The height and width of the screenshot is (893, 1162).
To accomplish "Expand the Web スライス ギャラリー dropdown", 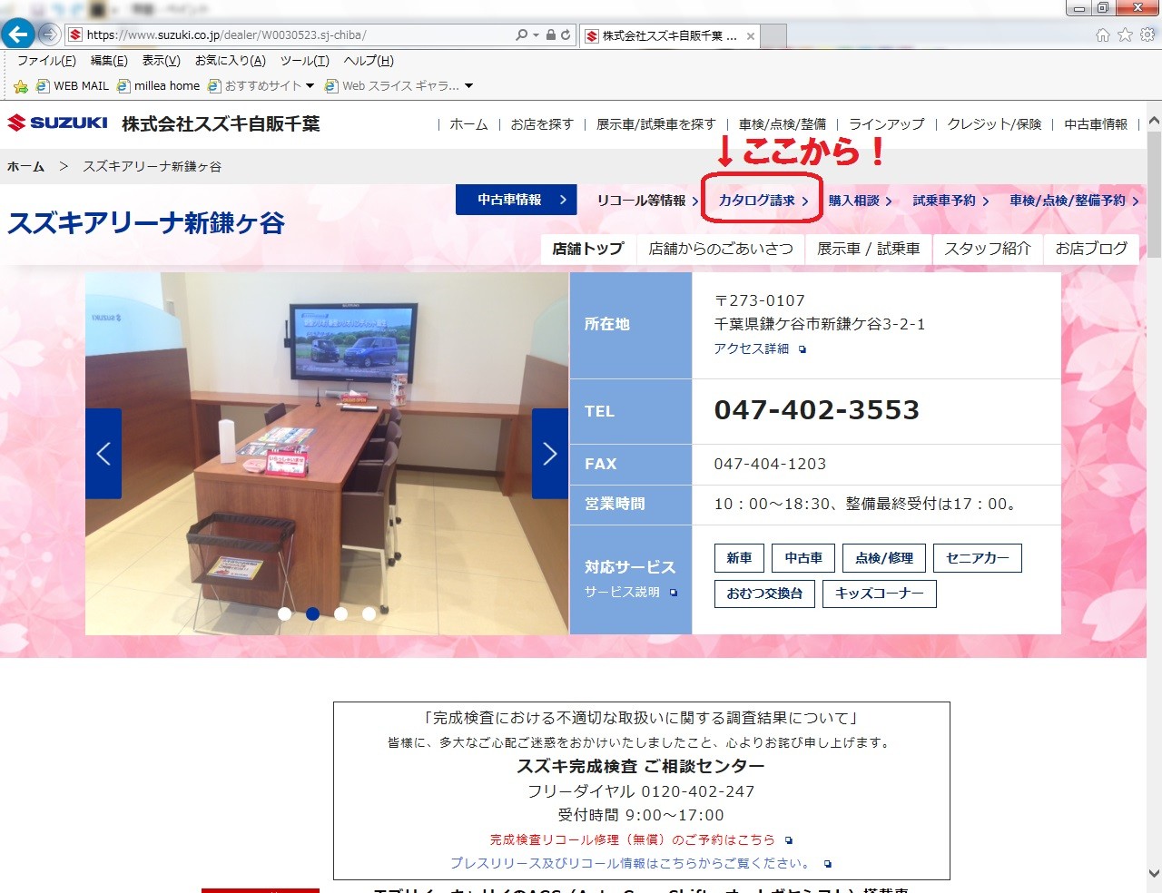I will click(x=468, y=86).
